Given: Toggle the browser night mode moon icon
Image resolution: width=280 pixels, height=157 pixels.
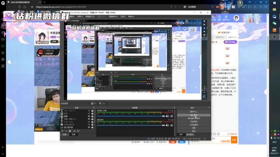Looking at the screenshot, I should [x=255, y=7].
